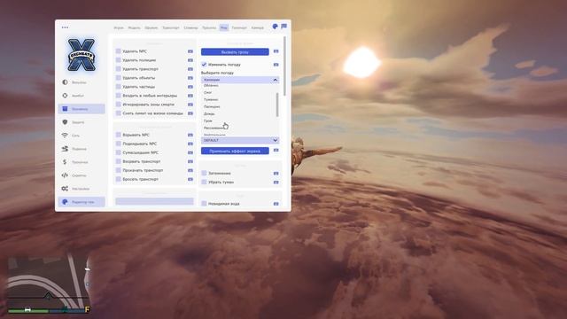Enable the Удалить частицы checkbox
This screenshot has height=319, width=567.
118,87
